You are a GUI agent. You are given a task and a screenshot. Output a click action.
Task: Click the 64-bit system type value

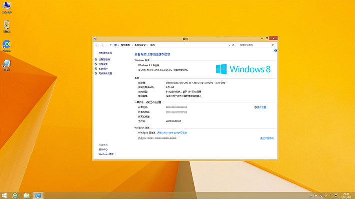(x=183, y=92)
